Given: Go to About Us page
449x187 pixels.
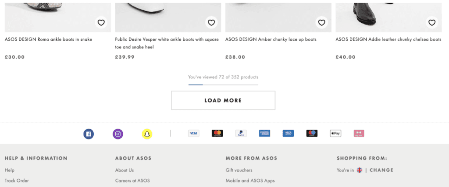Looking at the screenshot, I should point(125,170).
